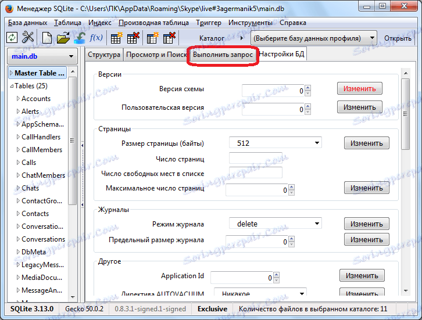This screenshot has width=422, height=320.
Task: Open user-defined functions f(x) icon
Action: [96, 38]
